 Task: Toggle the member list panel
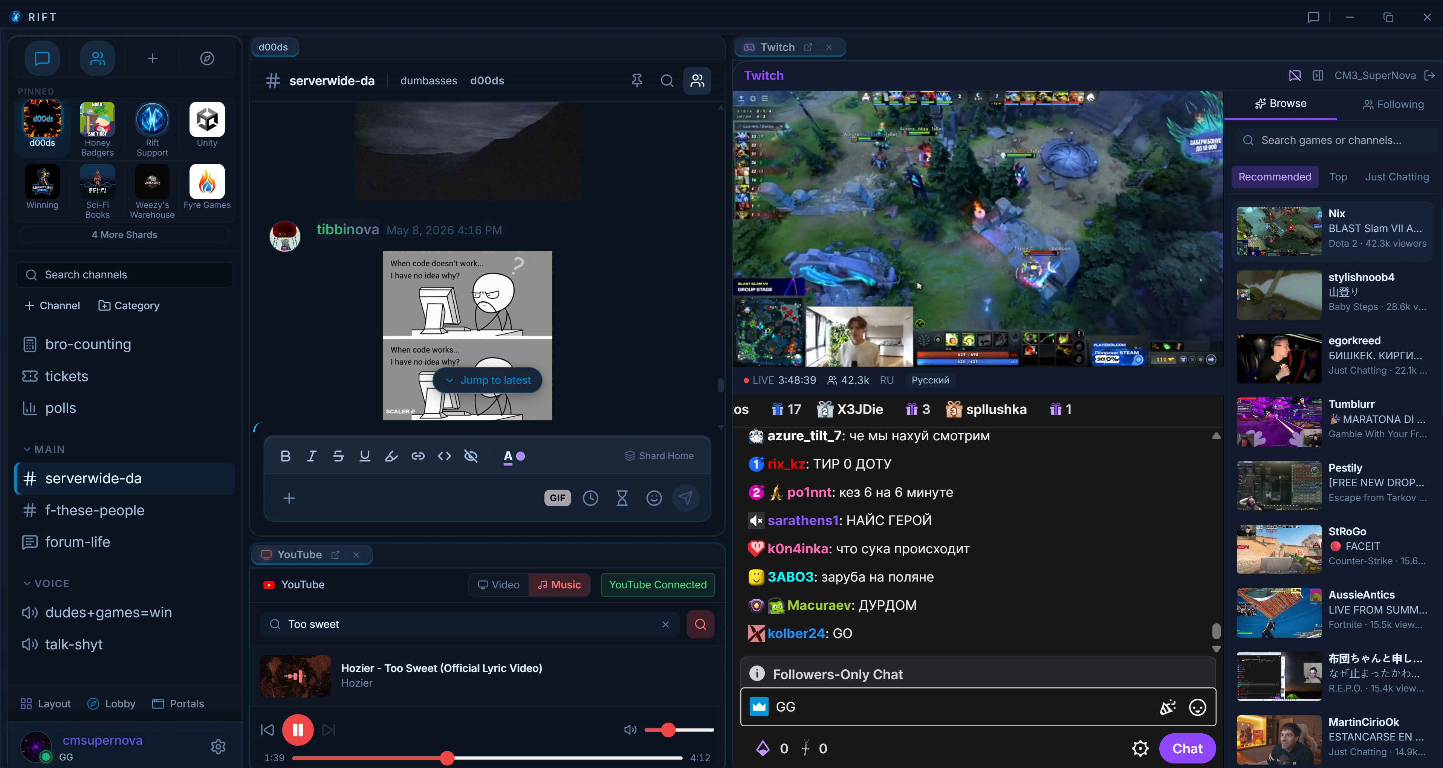point(697,81)
